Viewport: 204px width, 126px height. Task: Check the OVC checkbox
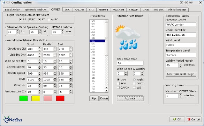pos(134,83)
